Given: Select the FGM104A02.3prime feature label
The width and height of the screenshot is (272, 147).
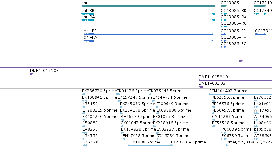Looking at the screenshot, I should point(228,91).
